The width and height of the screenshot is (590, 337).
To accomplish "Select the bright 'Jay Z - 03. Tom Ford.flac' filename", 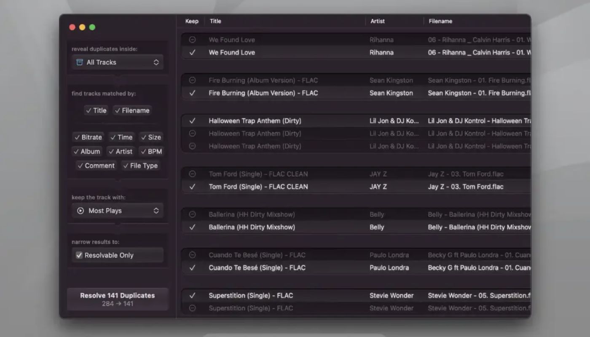I will [466, 187].
